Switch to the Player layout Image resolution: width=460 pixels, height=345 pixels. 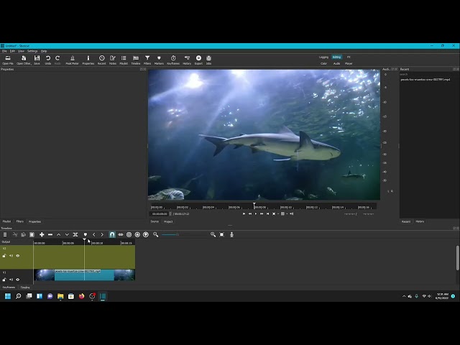click(x=349, y=63)
